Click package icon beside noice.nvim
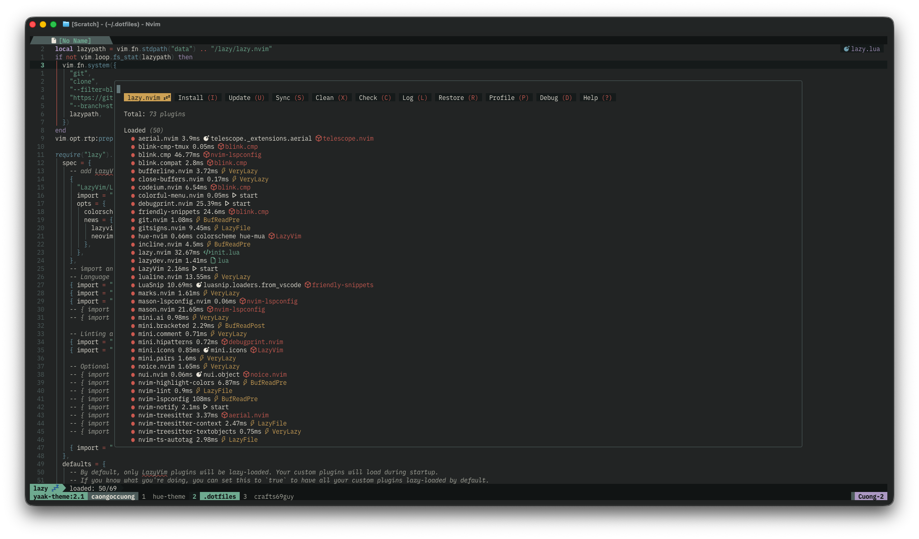Viewport: 919px width, 539px height. 246,374
